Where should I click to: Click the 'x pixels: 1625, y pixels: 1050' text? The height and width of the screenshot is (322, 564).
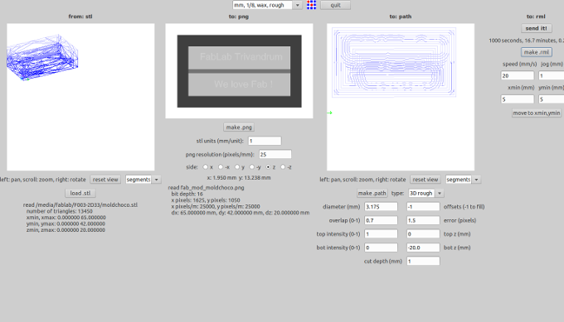(206, 200)
